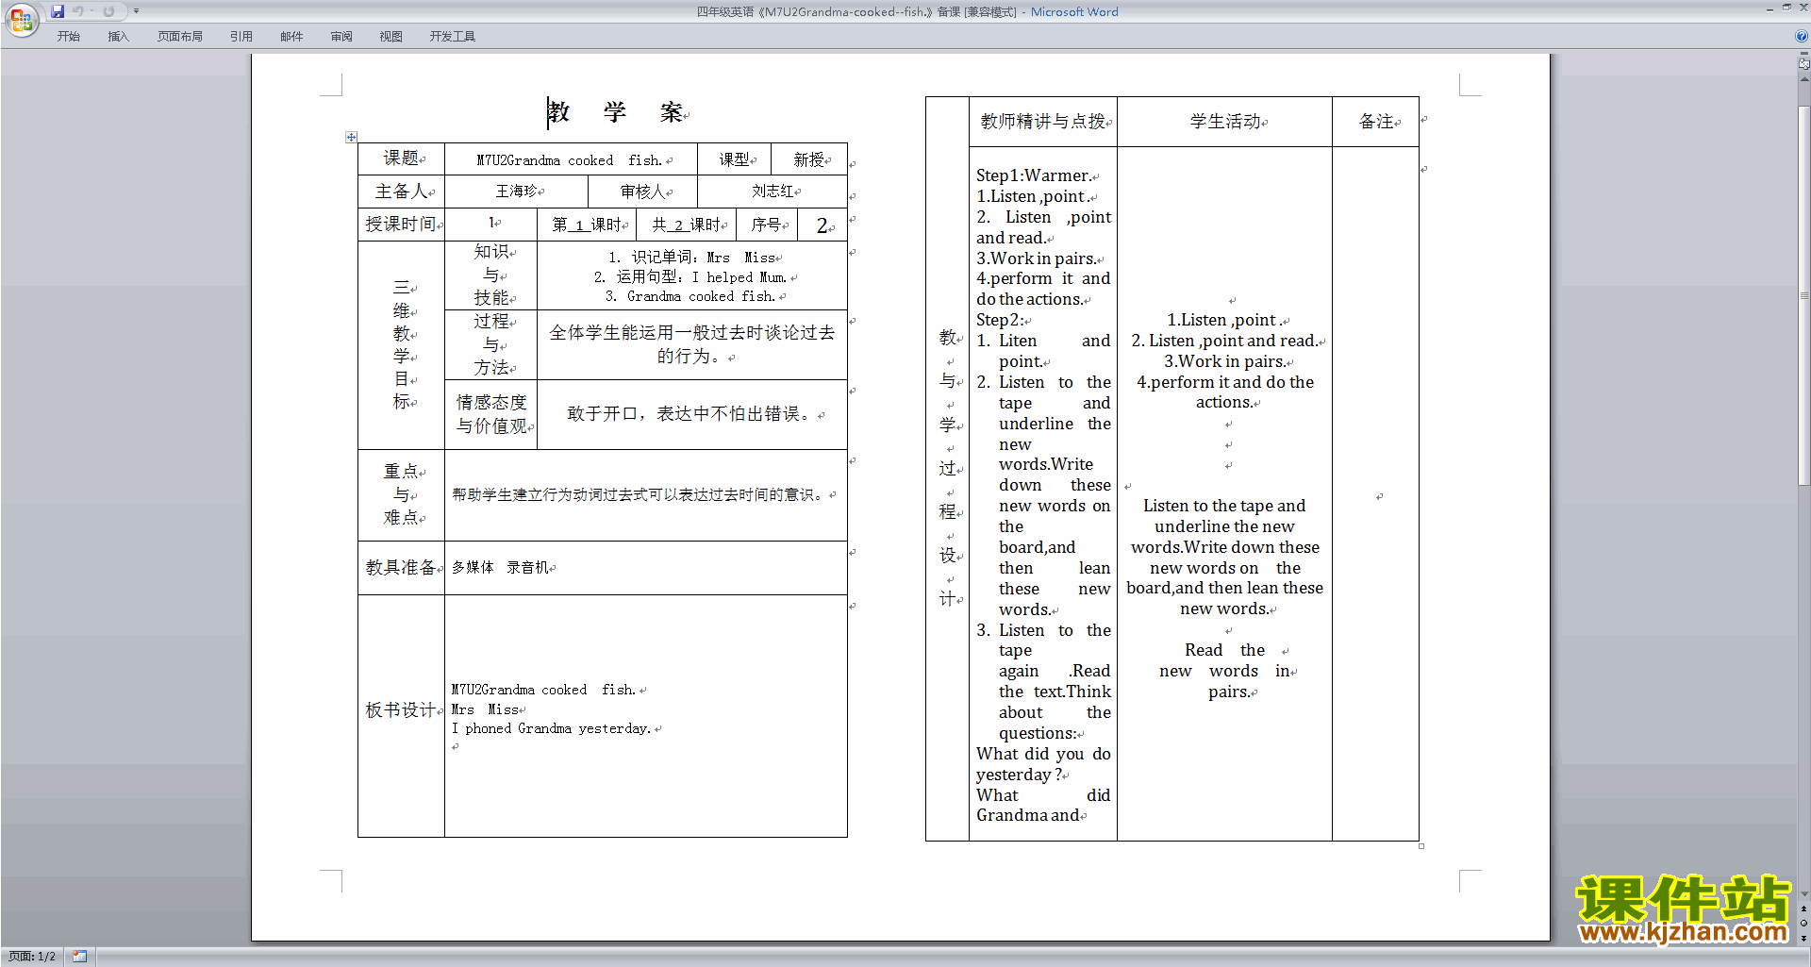This screenshot has width=1811, height=967.
Task: Minimize the Word window
Action: (x=1769, y=8)
